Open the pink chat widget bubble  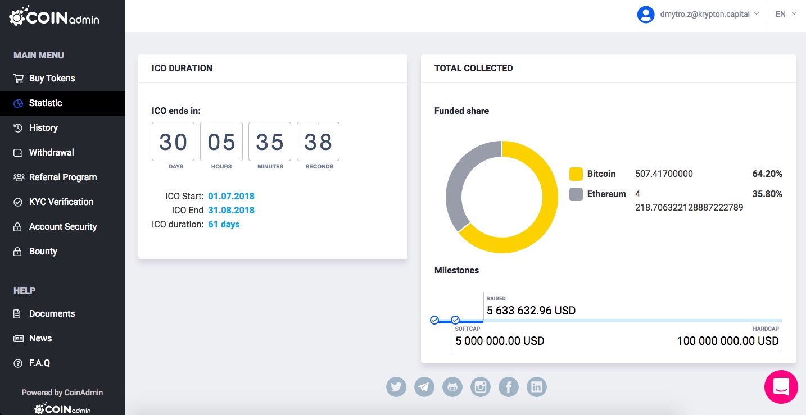[x=781, y=387]
